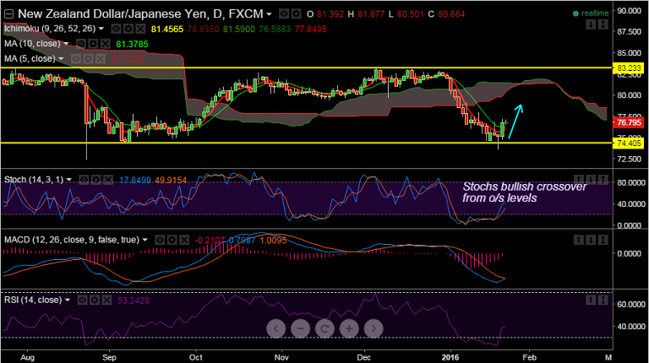Expand the Ichimoku indicator dropdown arrow
The width and height of the screenshot is (649, 363).
pyautogui.click(x=101, y=29)
